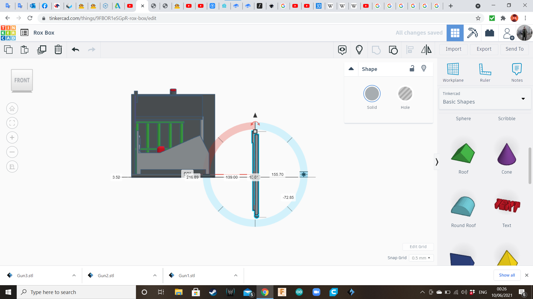The width and height of the screenshot is (533, 299).
Task: Add the Cone shape thumbnail
Action: (x=507, y=155)
